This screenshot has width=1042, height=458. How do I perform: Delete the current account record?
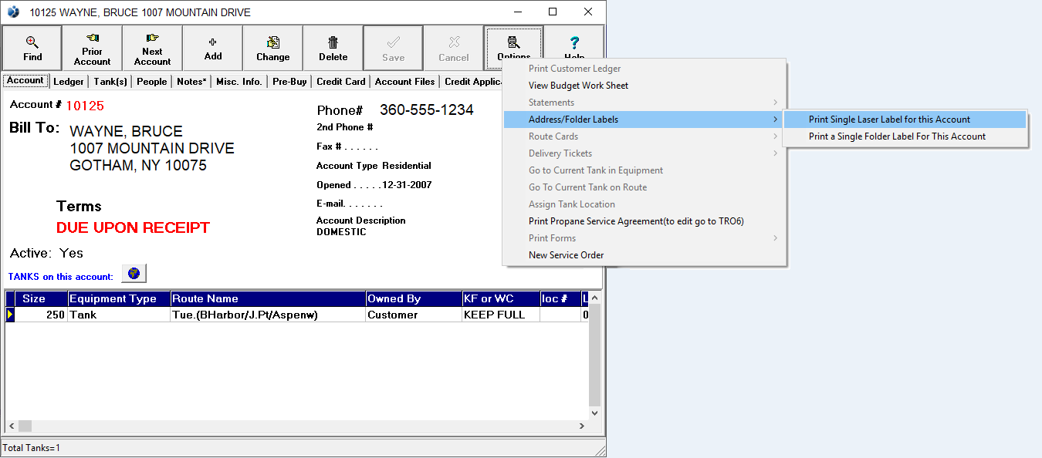(x=333, y=48)
